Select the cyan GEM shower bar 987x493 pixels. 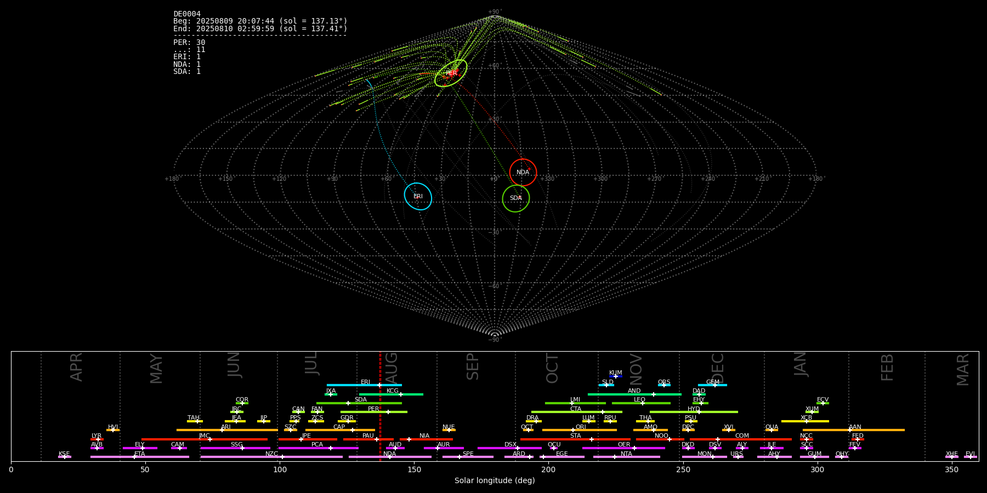point(712,385)
